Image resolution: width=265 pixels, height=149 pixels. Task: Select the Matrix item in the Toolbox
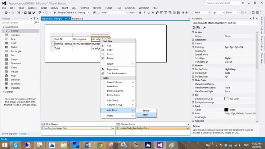point(14,47)
